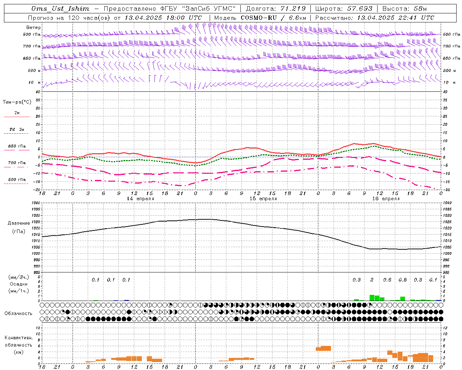This screenshot has width=462, height=370.
Task: Select the forecast start time 13.04.2025 18:00 UTC
Action: pos(163,18)
